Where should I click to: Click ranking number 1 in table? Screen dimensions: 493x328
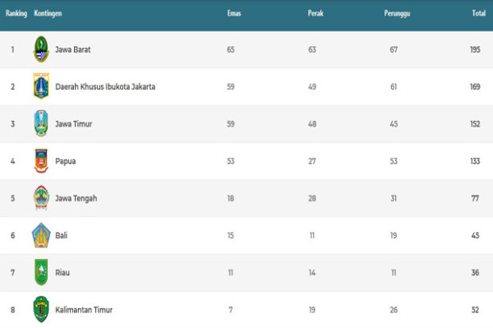click(12, 49)
